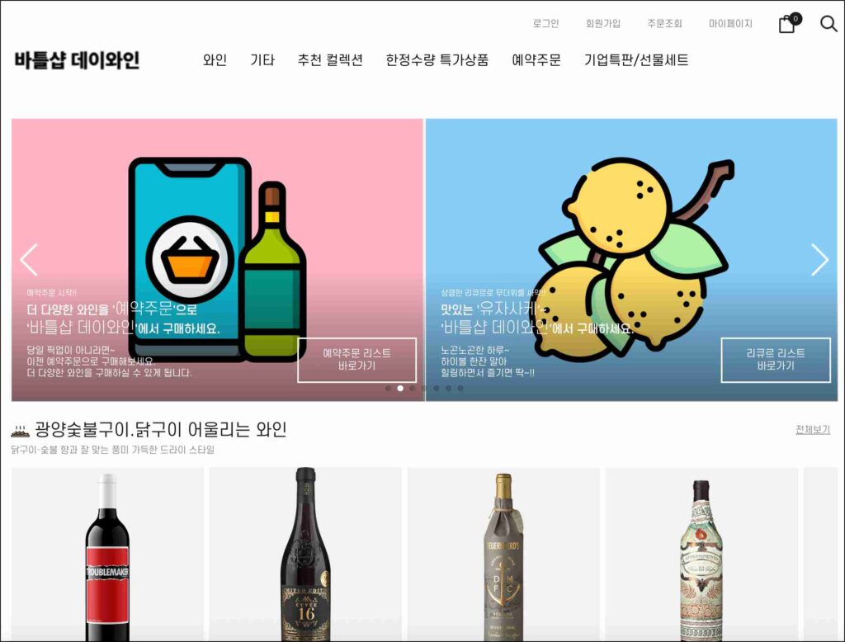This screenshot has width=845, height=642.
Task: Open the 기업특판/선물세트 menu
Action: 636,60
